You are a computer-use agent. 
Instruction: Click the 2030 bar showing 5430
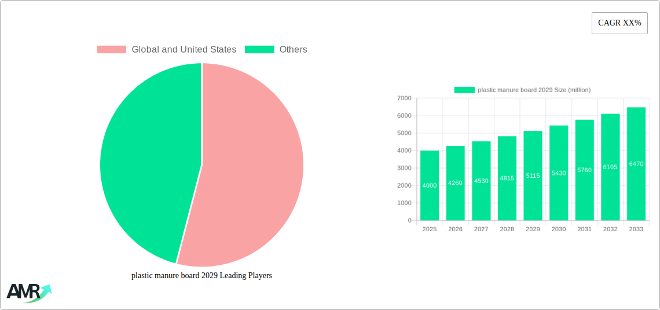(x=559, y=173)
